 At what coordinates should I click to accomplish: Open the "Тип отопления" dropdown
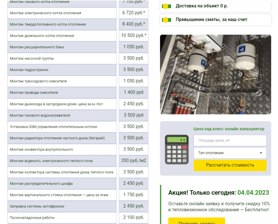pyautogui.click(x=230, y=153)
